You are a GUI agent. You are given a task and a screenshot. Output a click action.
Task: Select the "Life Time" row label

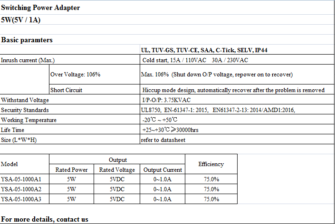[13, 130]
